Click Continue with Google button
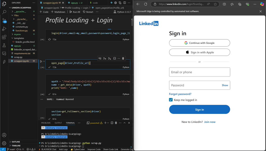This screenshot has height=151, width=266. pyautogui.click(x=199, y=43)
